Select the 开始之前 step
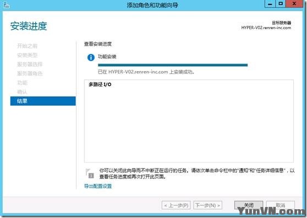This screenshot has width=307, height=218. coord(27,46)
